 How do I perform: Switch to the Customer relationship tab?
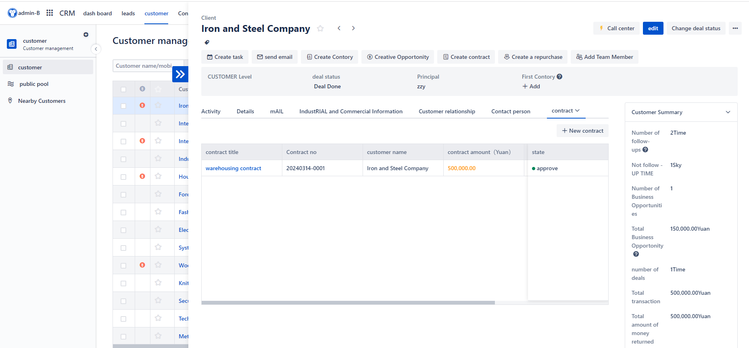tap(446, 111)
